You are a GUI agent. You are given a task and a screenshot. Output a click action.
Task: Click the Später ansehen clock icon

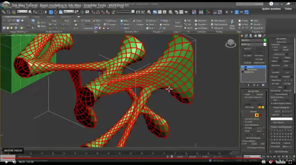271,4
